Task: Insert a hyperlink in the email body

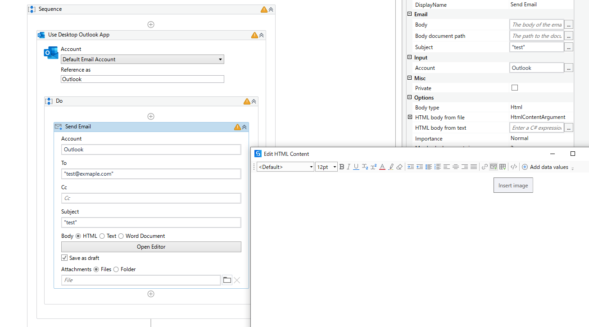Action: (x=485, y=167)
